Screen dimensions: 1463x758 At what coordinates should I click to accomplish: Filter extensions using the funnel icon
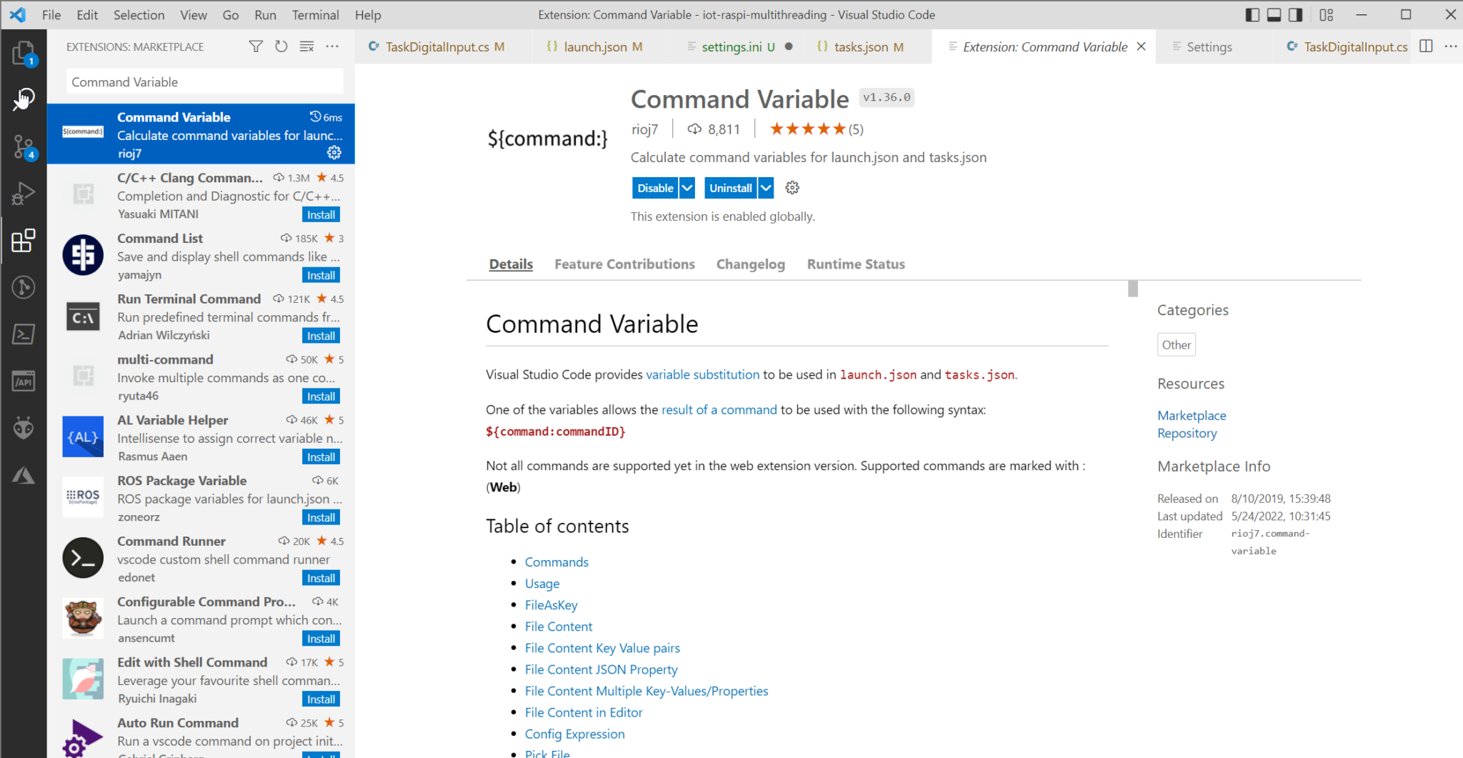[x=255, y=46]
